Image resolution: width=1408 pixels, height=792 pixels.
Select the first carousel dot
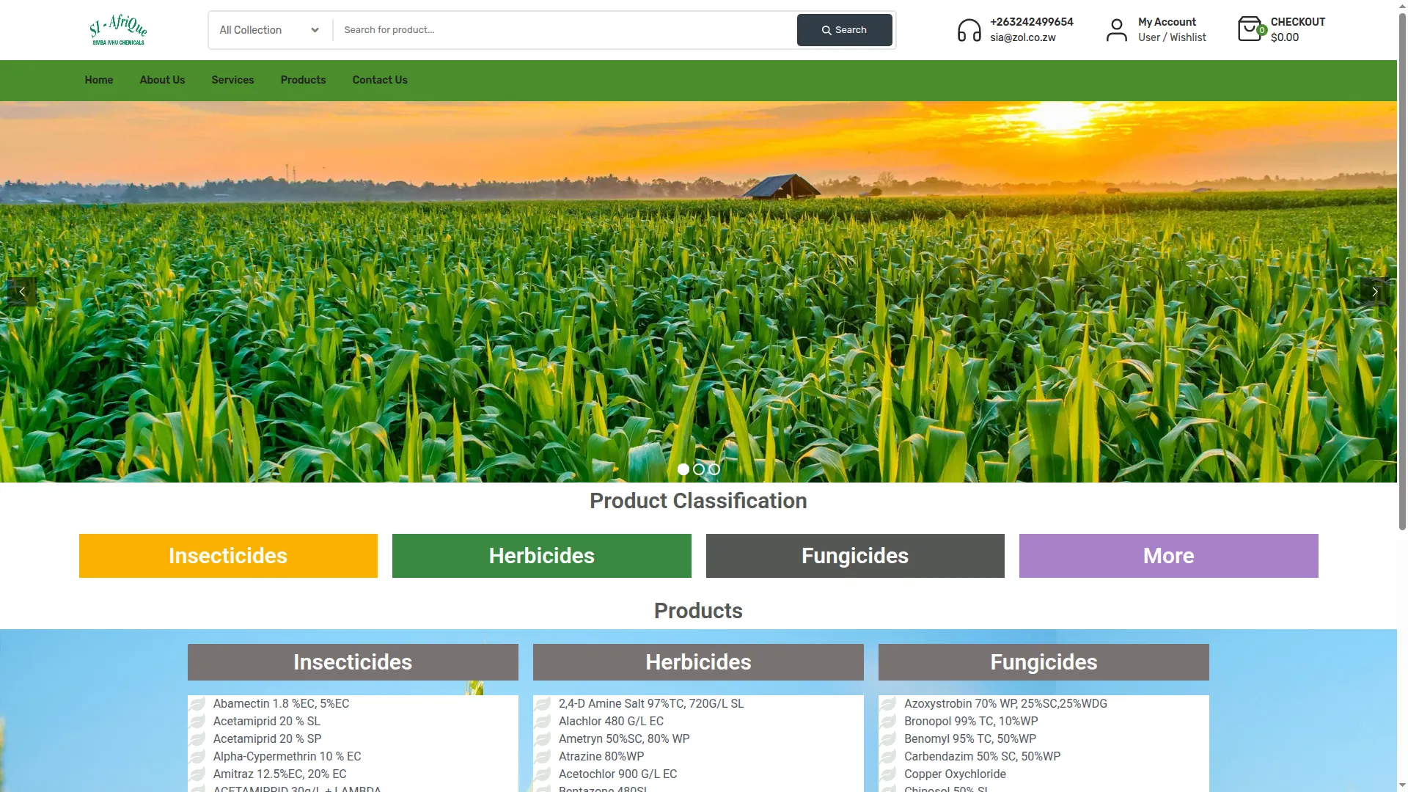683,469
